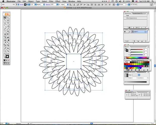Select the Type tool
The height and width of the screenshot is (125, 156).
pos(8,23)
